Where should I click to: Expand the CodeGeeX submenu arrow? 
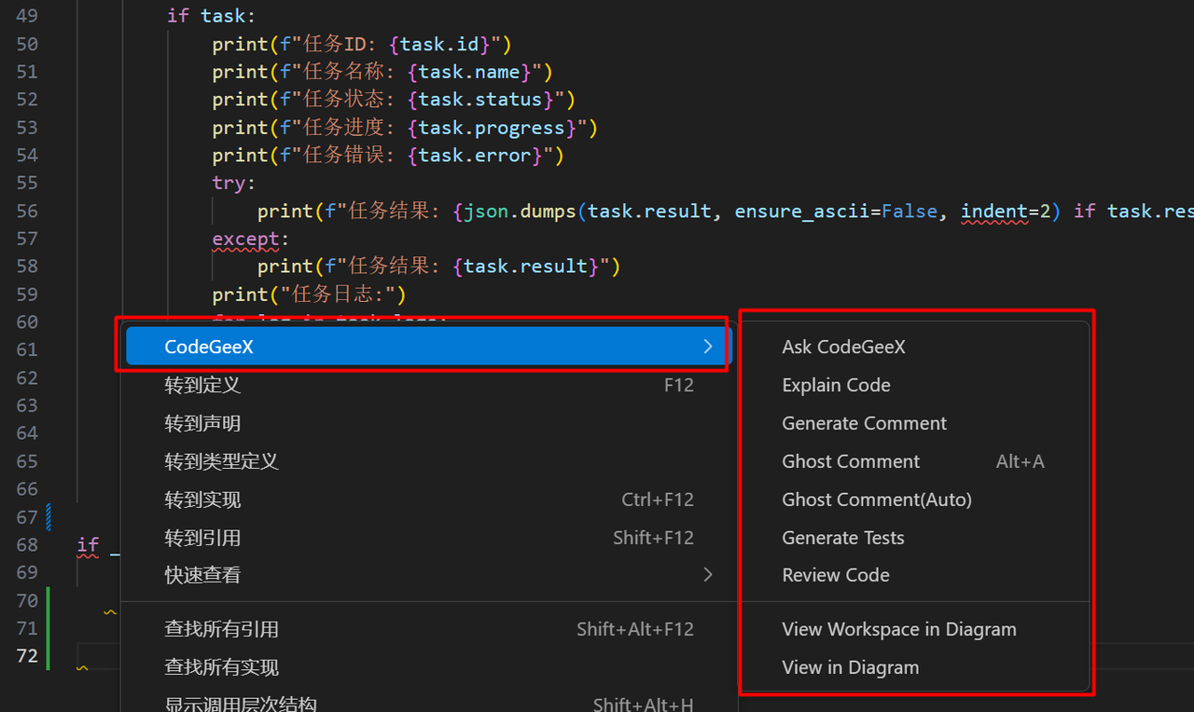(x=707, y=345)
